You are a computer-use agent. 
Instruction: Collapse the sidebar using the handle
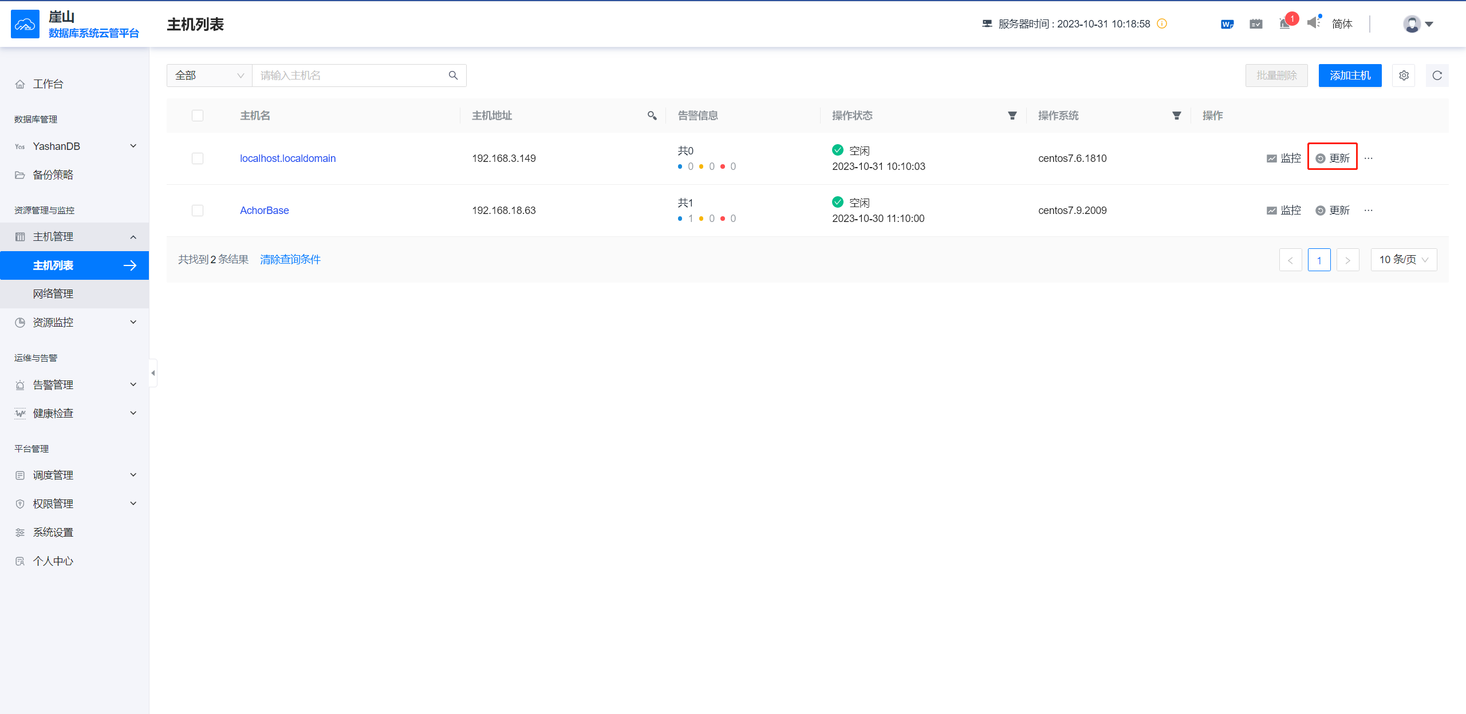click(x=153, y=373)
